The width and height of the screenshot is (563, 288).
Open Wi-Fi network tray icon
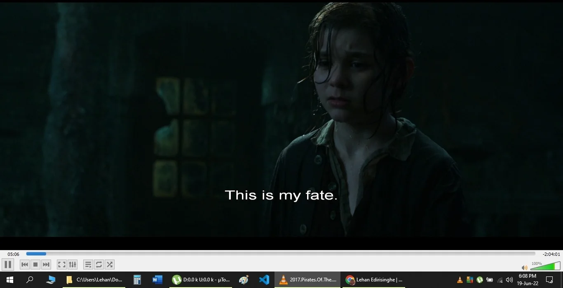coord(500,280)
